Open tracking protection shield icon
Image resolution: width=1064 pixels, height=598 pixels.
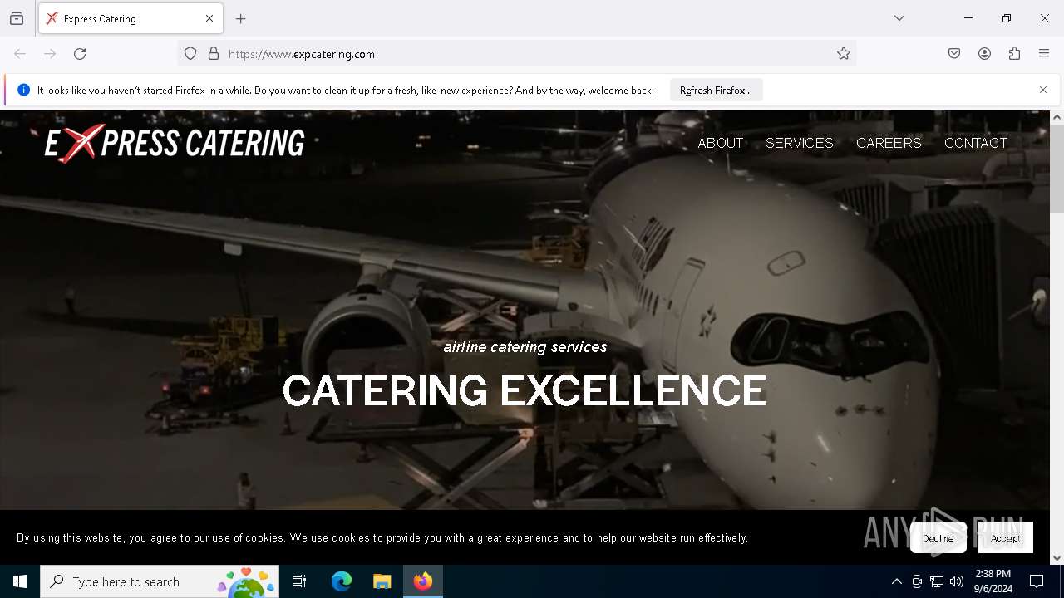coord(190,54)
